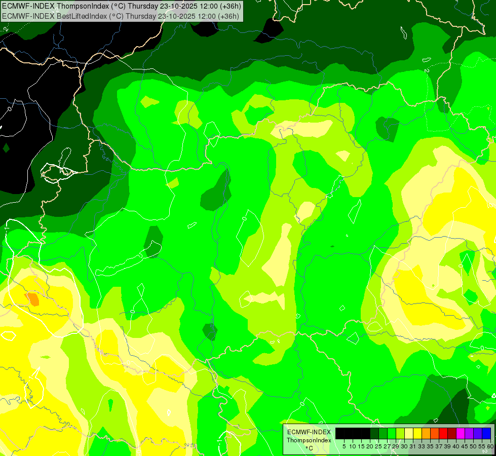The height and width of the screenshot is (456, 496).
Task: Click the legend tick value 5
Action: click(x=344, y=446)
